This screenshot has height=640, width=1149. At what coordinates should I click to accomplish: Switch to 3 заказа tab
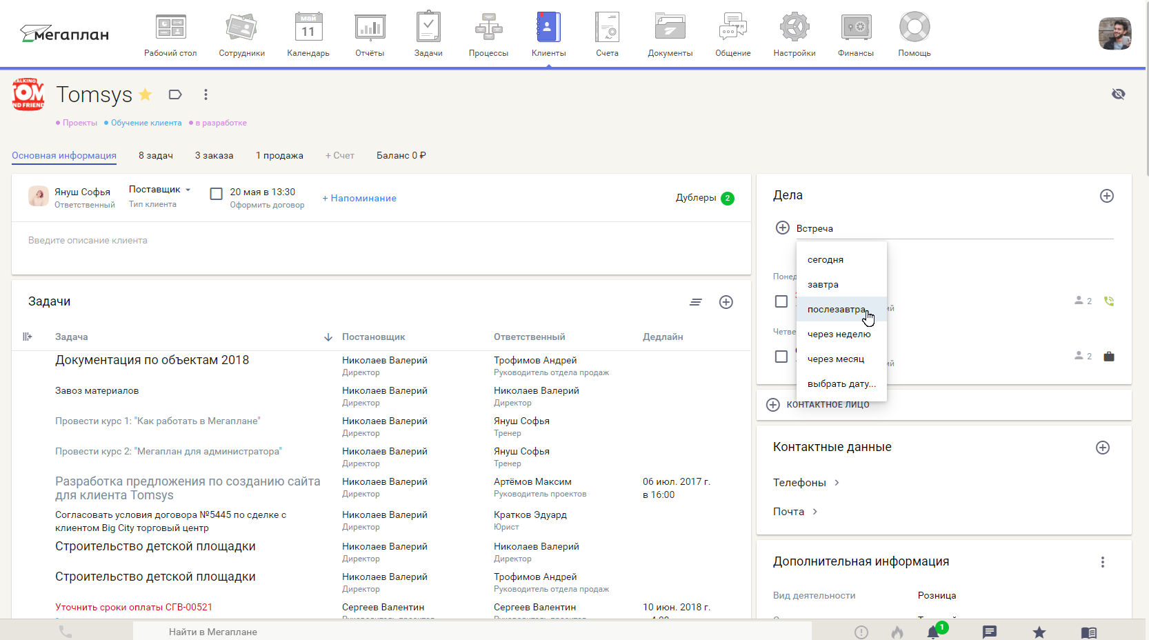[x=214, y=155]
